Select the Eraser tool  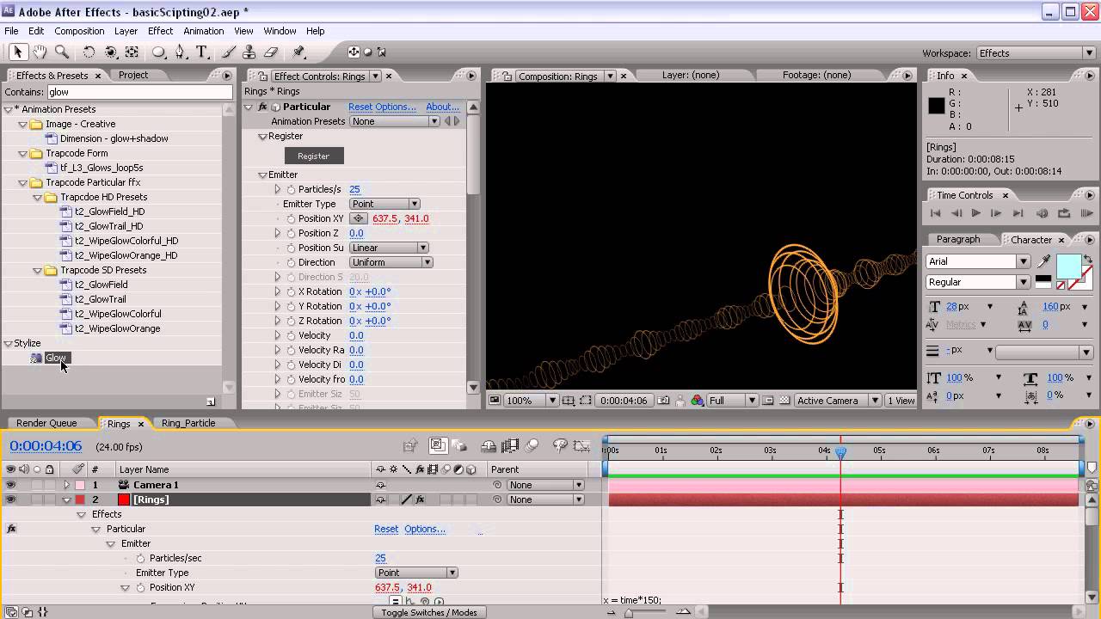[271, 52]
